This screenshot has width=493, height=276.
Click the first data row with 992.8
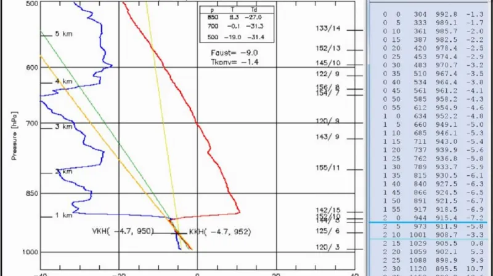coord(430,14)
